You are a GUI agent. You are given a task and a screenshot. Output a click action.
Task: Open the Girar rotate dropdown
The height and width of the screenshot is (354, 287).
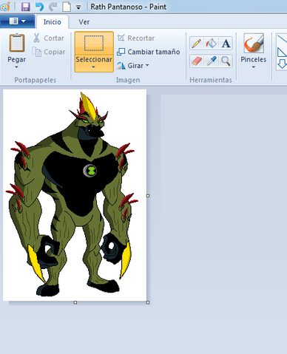coord(133,66)
